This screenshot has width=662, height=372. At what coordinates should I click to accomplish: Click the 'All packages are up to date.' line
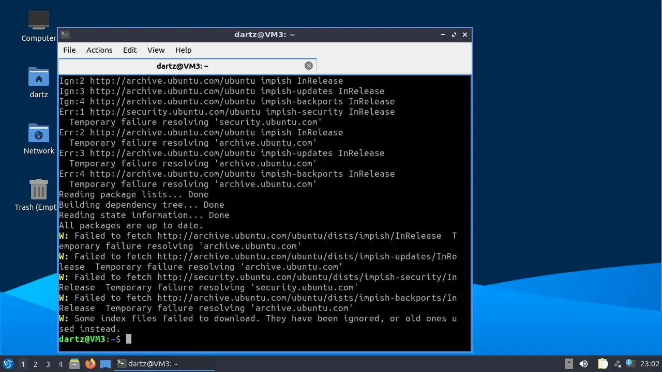[131, 225]
